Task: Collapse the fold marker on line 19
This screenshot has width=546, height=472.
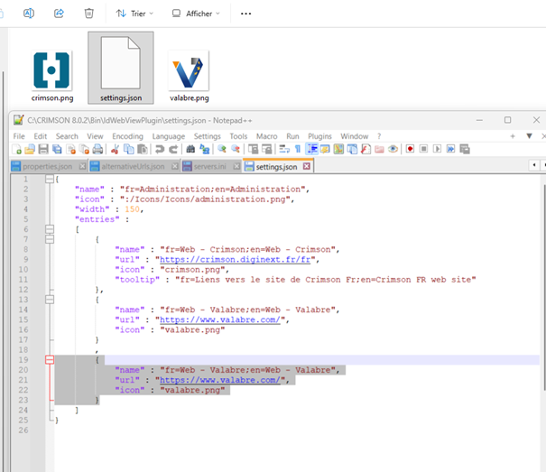Action: click(50, 359)
